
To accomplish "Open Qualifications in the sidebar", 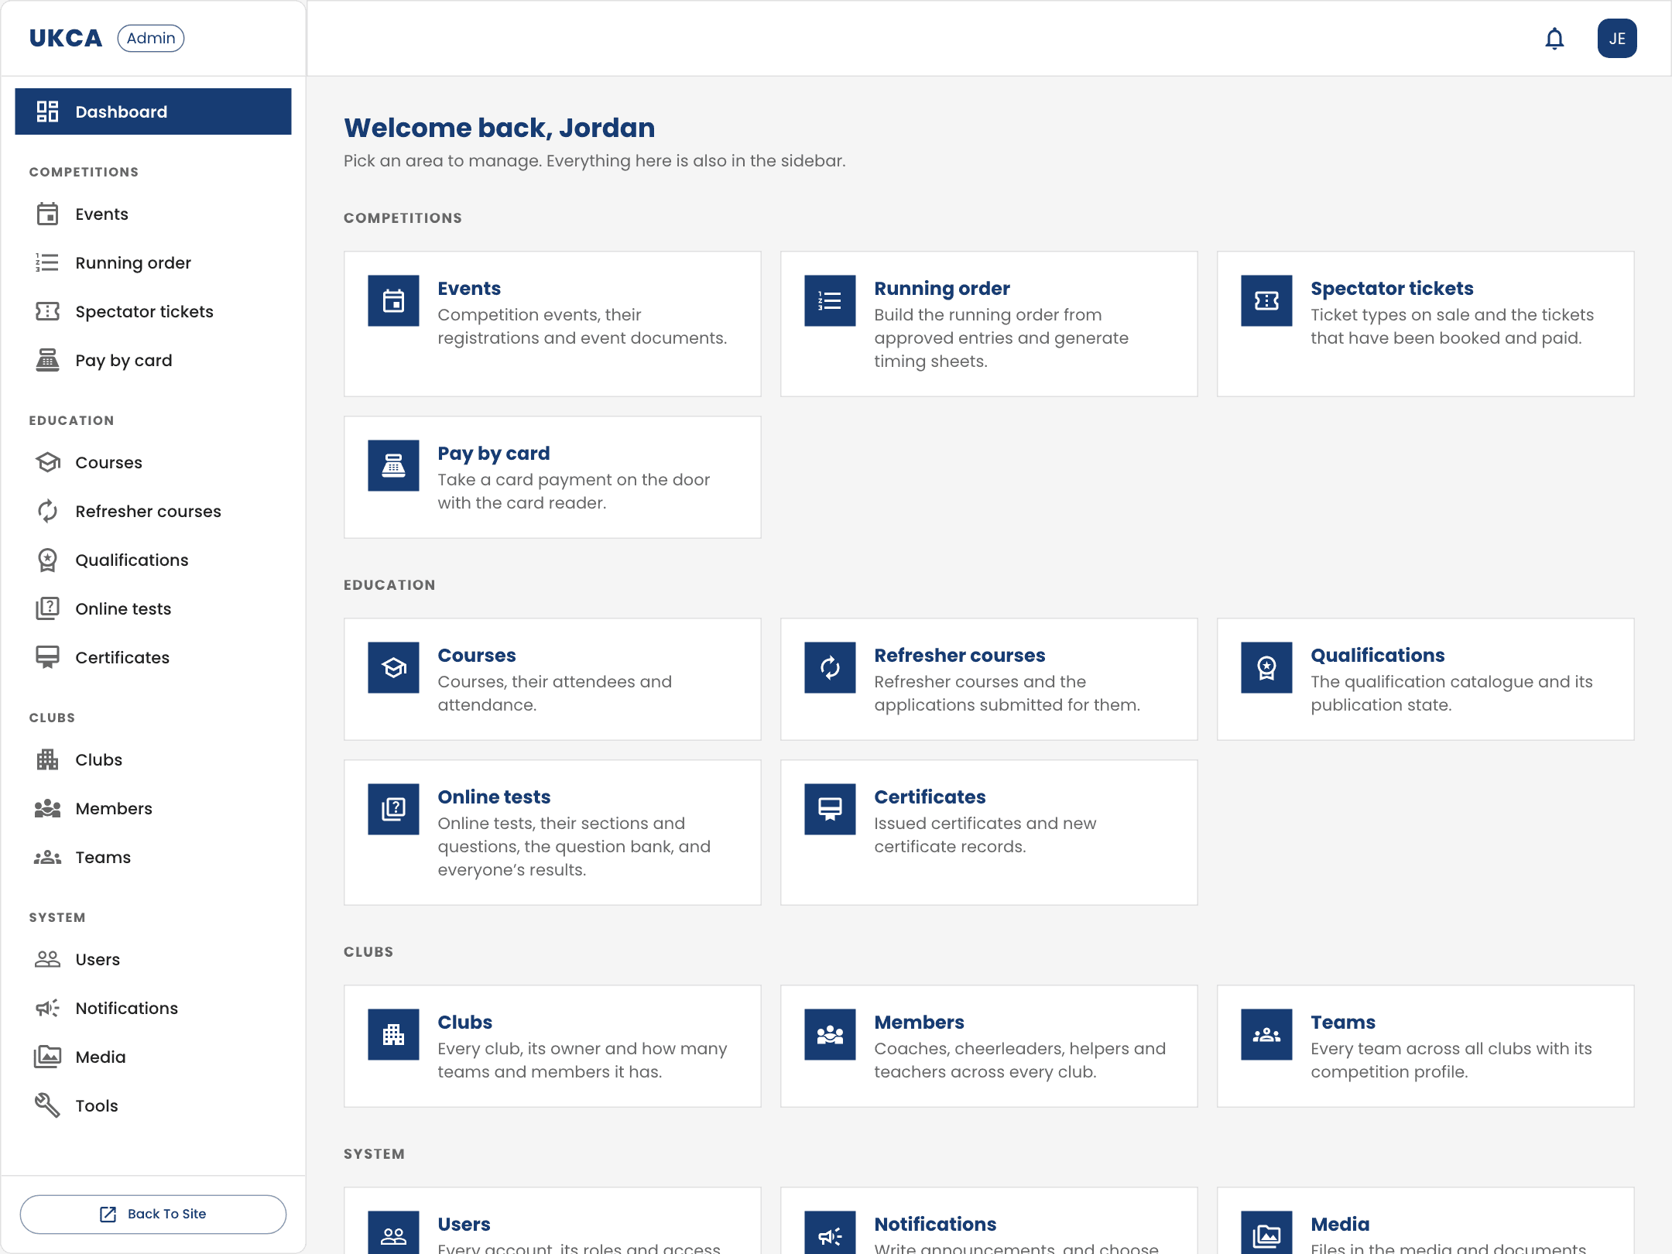I will (x=153, y=560).
